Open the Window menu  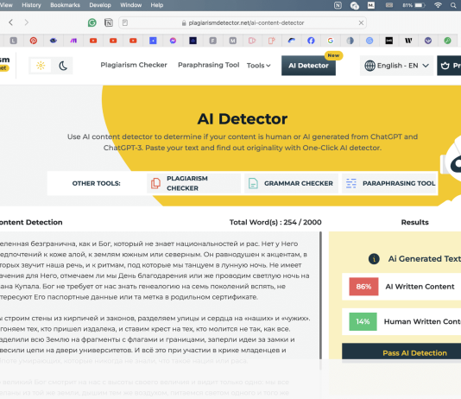[x=131, y=5]
